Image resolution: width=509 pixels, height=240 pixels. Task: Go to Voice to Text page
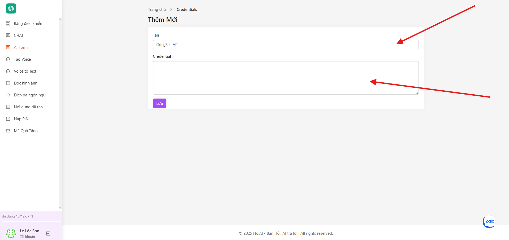click(x=25, y=71)
